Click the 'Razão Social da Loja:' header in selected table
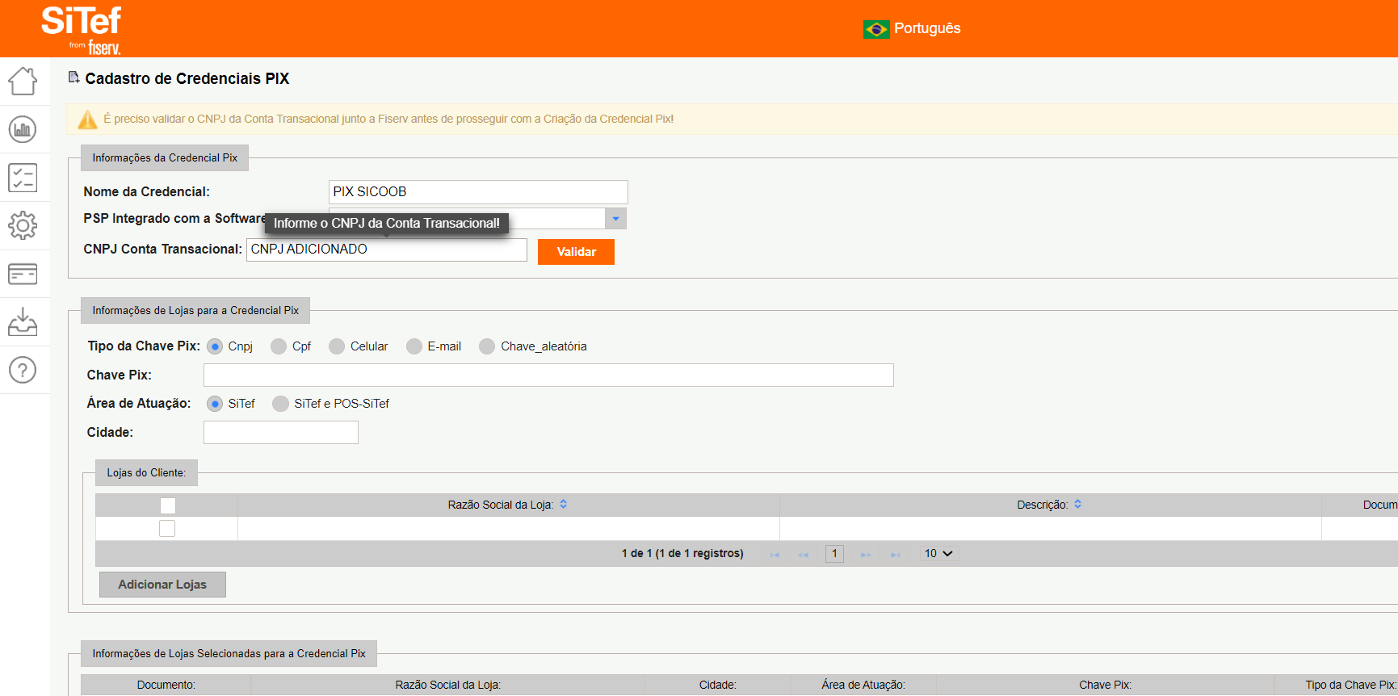This screenshot has width=1398, height=696. [x=448, y=685]
